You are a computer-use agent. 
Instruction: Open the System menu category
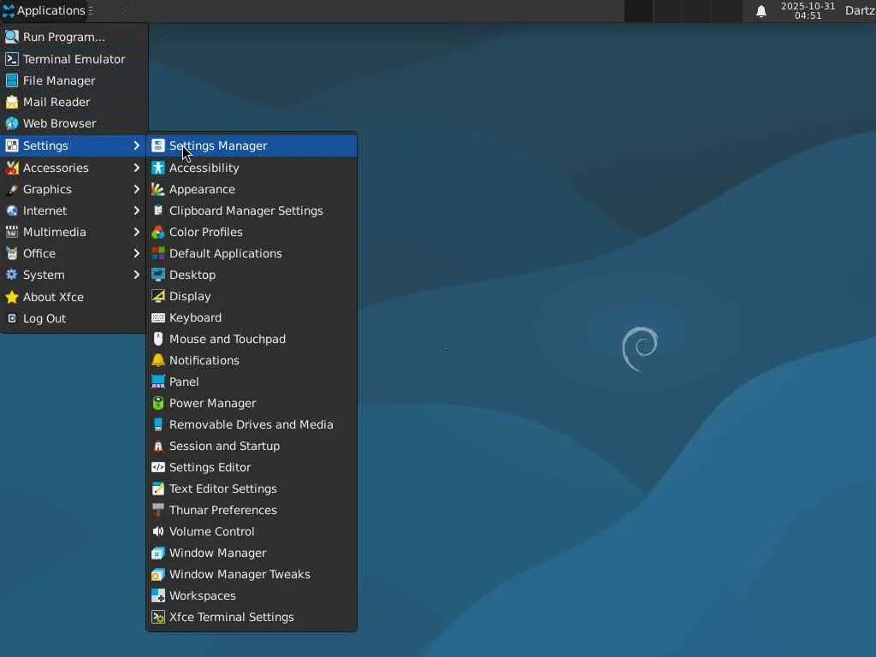pyautogui.click(x=74, y=275)
